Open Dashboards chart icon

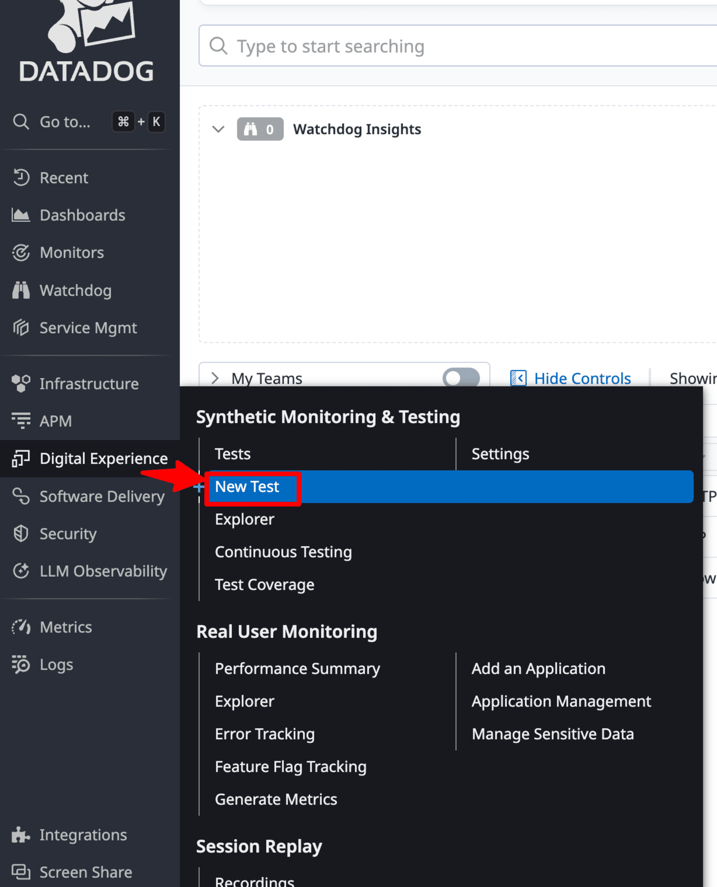[x=21, y=215]
